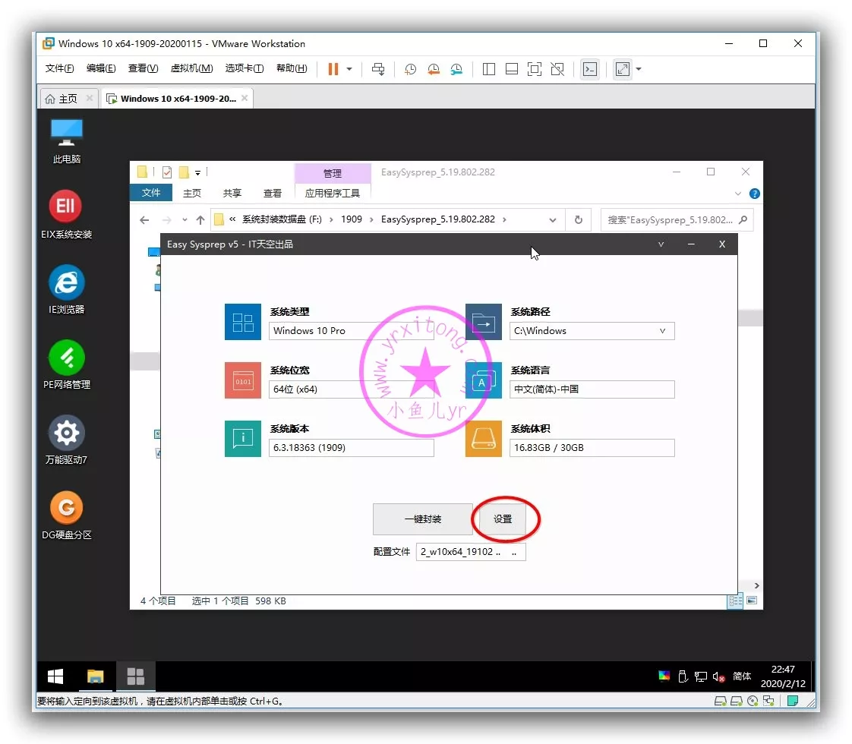
Task: Click the 设置 button
Action: 503,520
